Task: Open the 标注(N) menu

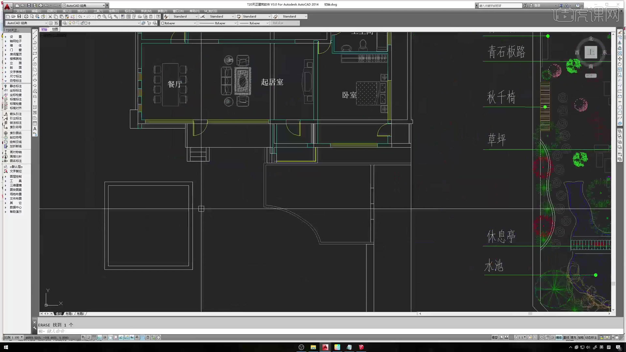Action: tap(130, 11)
